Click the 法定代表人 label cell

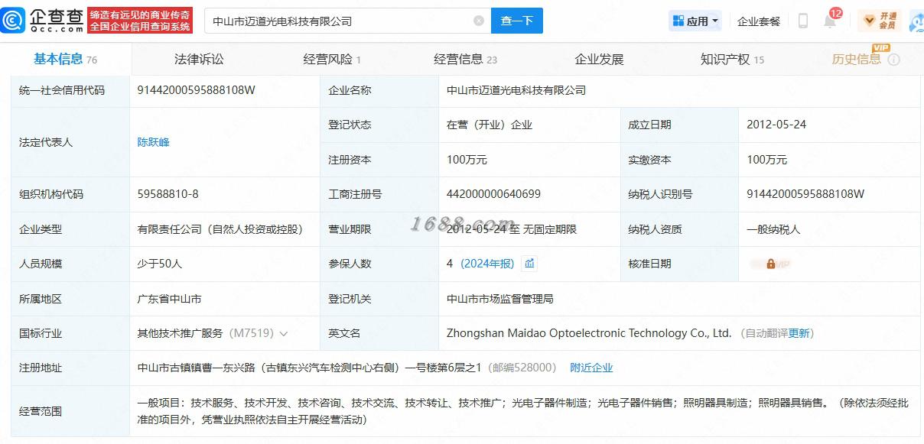(70, 142)
